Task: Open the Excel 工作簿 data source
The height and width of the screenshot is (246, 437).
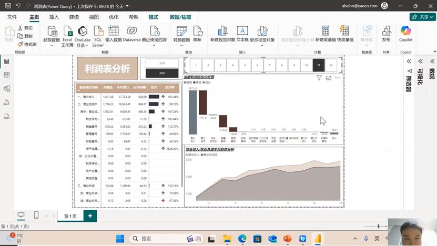Action: 67,32
